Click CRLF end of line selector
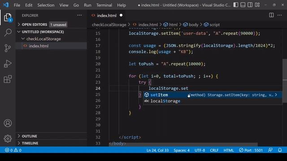This screenshot has height=161, width=287. coord(214,150)
